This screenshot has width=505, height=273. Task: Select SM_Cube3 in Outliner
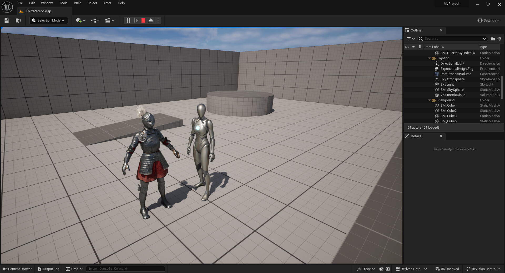click(452, 116)
